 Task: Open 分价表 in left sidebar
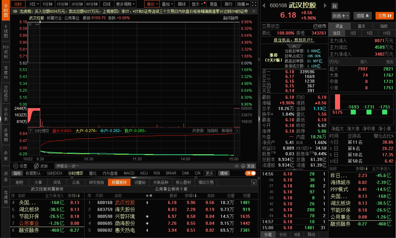[6, 114]
